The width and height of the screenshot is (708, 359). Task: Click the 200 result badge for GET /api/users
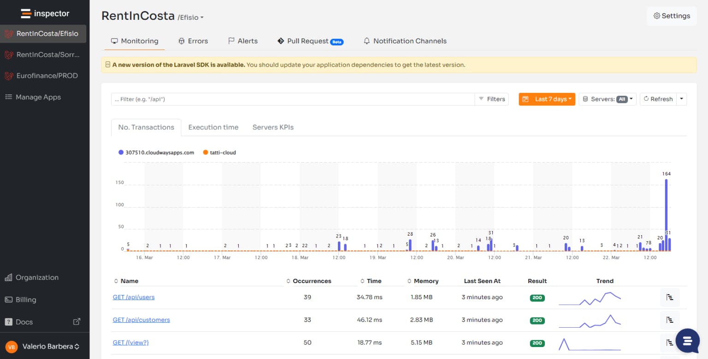[537, 298]
